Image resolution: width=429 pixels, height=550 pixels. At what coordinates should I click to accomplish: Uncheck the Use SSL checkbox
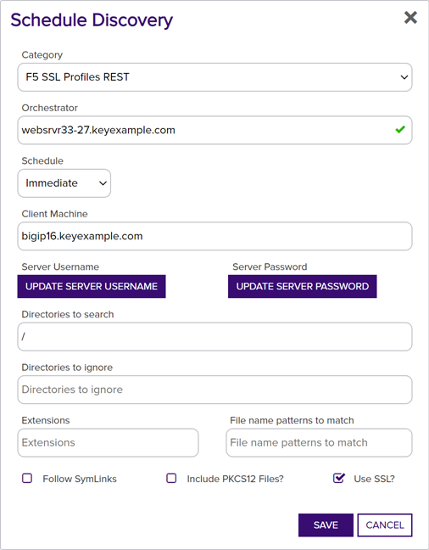coord(338,478)
